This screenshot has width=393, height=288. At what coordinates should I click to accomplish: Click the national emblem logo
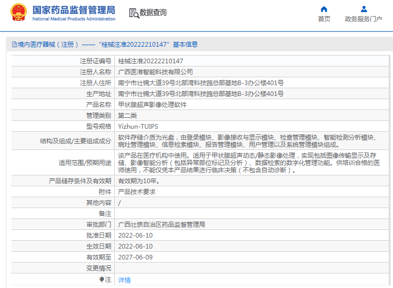tap(19, 12)
